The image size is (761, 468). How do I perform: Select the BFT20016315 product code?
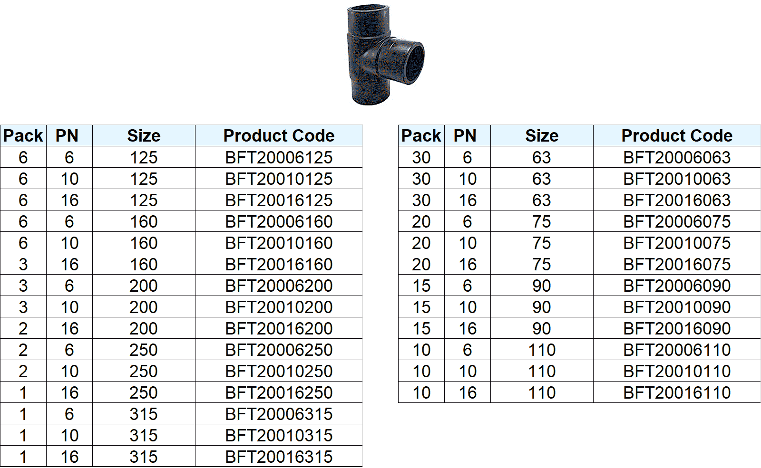point(279,457)
